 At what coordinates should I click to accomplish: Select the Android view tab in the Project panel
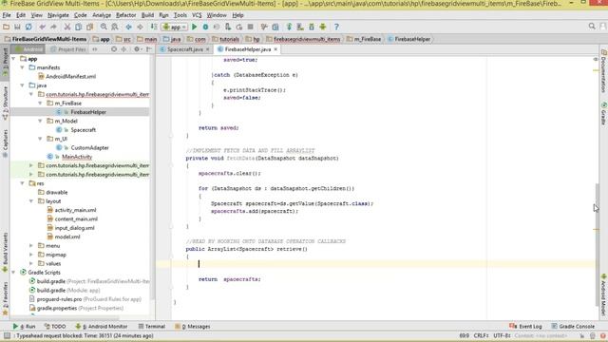coord(28,49)
